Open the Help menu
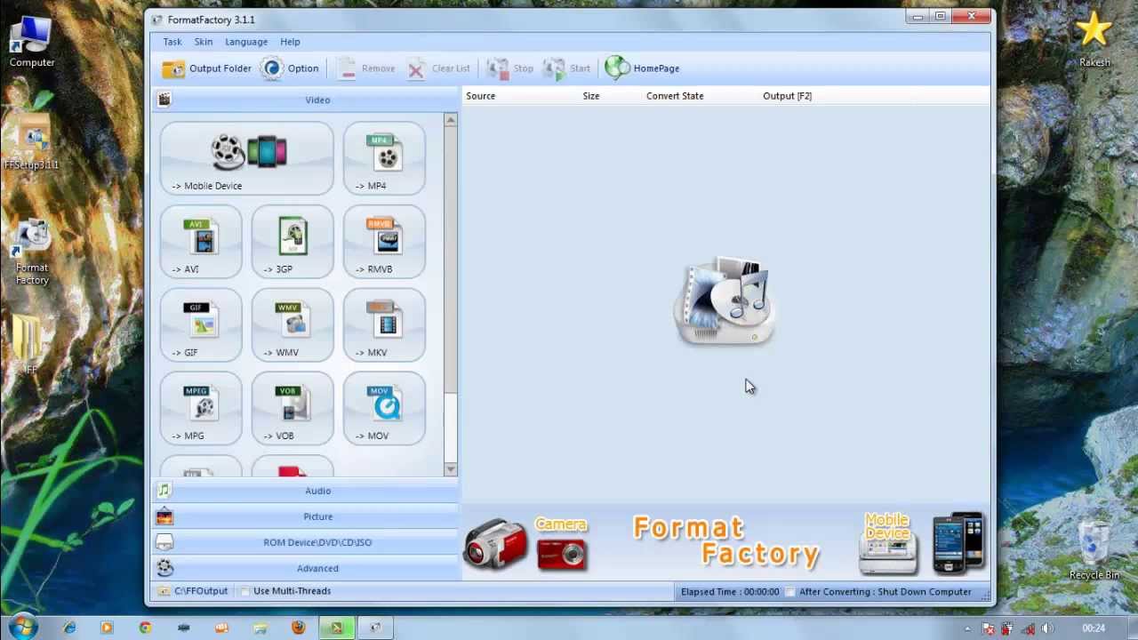This screenshot has width=1138, height=640. pyautogui.click(x=290, y=42)
